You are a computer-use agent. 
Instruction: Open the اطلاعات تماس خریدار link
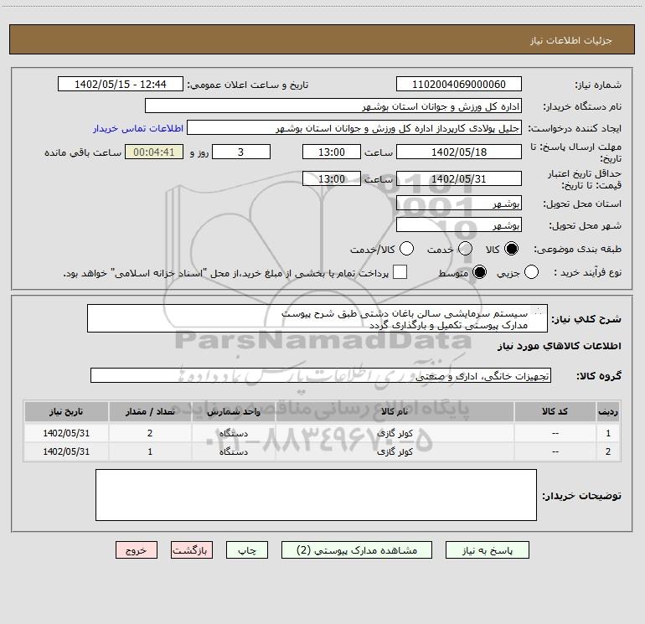coord(138,128)
